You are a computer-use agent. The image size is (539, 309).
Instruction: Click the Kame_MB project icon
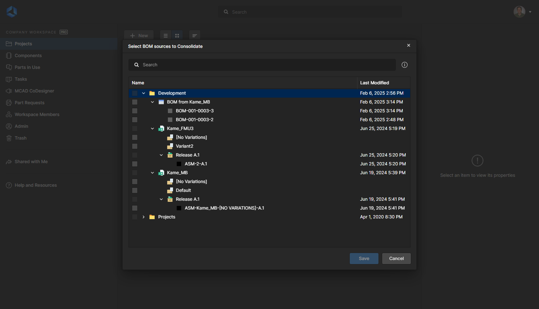(x=161, y=173)
